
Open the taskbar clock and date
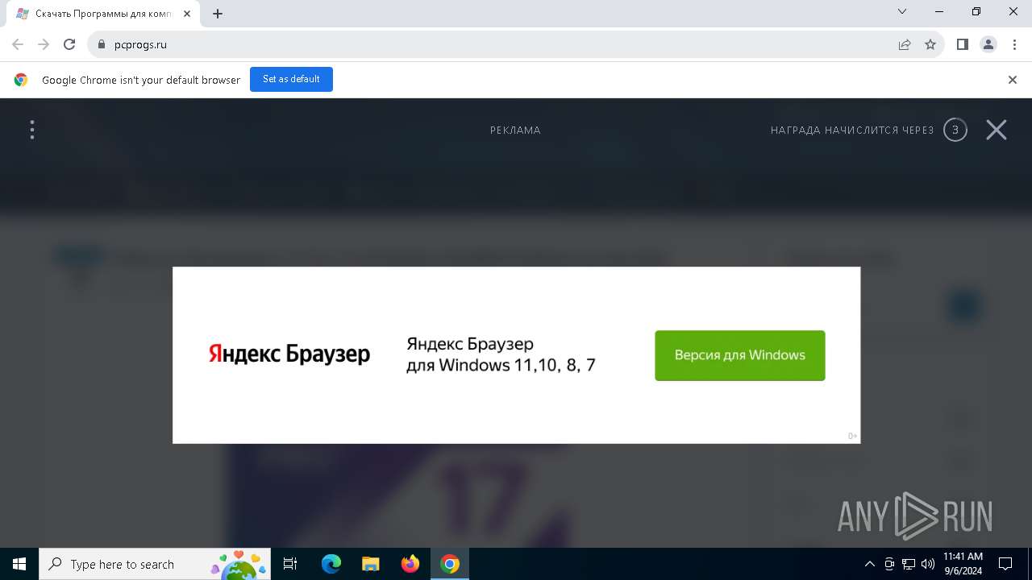(963, 564)
